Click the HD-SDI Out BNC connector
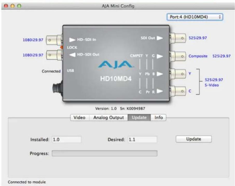This screenshot has width=235, height=186. click(x=54, y=55)
